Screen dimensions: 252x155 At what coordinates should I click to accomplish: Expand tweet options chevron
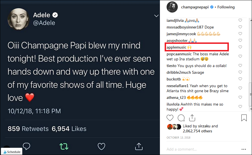pyautogui.click(x=156, y=16)
